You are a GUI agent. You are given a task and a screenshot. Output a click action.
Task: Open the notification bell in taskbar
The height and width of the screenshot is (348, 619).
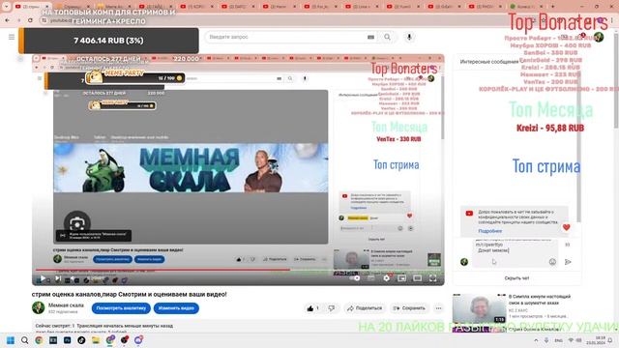click(x=610, y=340)
